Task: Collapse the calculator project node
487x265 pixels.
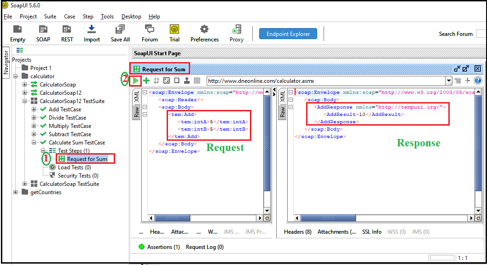Action: 16,76
